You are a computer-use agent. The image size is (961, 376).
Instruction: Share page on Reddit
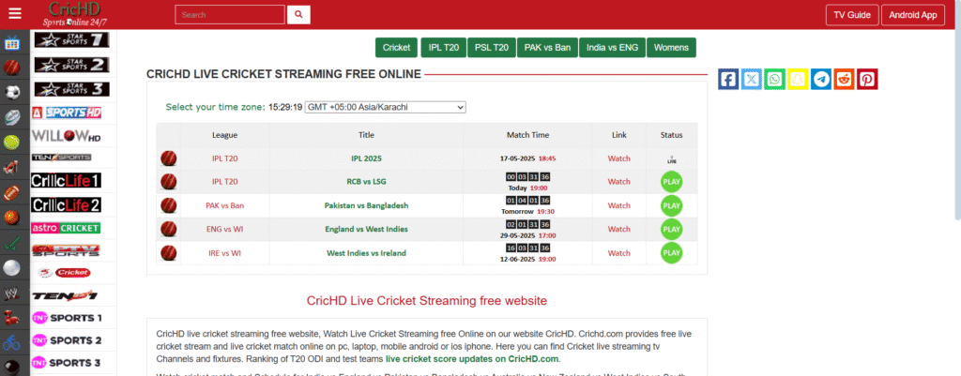844,79
